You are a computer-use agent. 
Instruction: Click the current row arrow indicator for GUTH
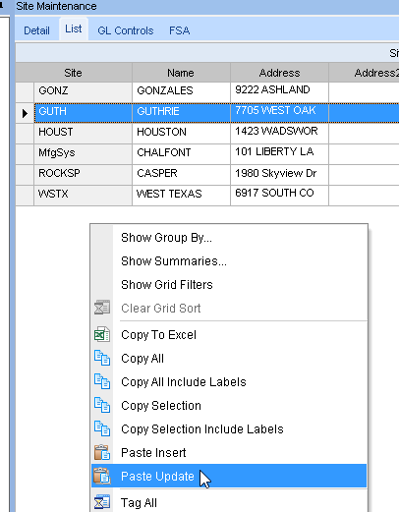pos(25,113)
